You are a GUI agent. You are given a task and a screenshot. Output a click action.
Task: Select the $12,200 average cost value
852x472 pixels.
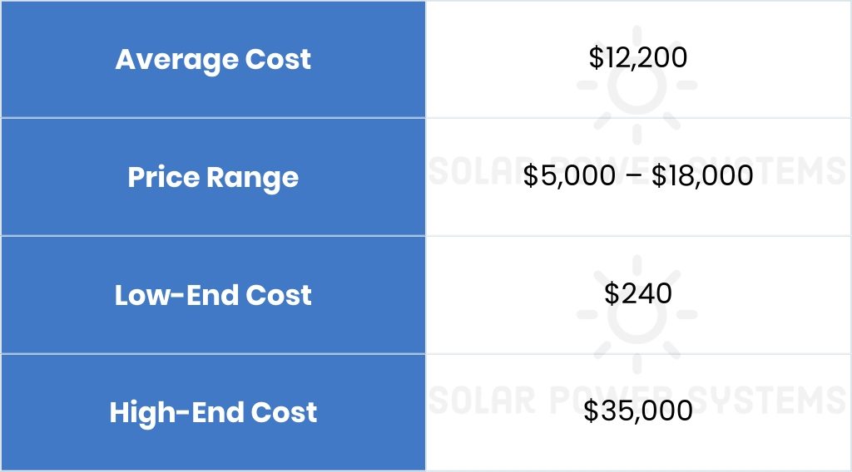[637, 58]
